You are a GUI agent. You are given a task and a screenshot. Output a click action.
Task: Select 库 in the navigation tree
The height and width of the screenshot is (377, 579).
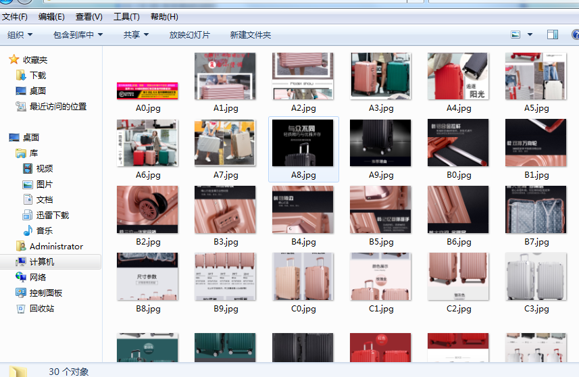pos(34,153)
